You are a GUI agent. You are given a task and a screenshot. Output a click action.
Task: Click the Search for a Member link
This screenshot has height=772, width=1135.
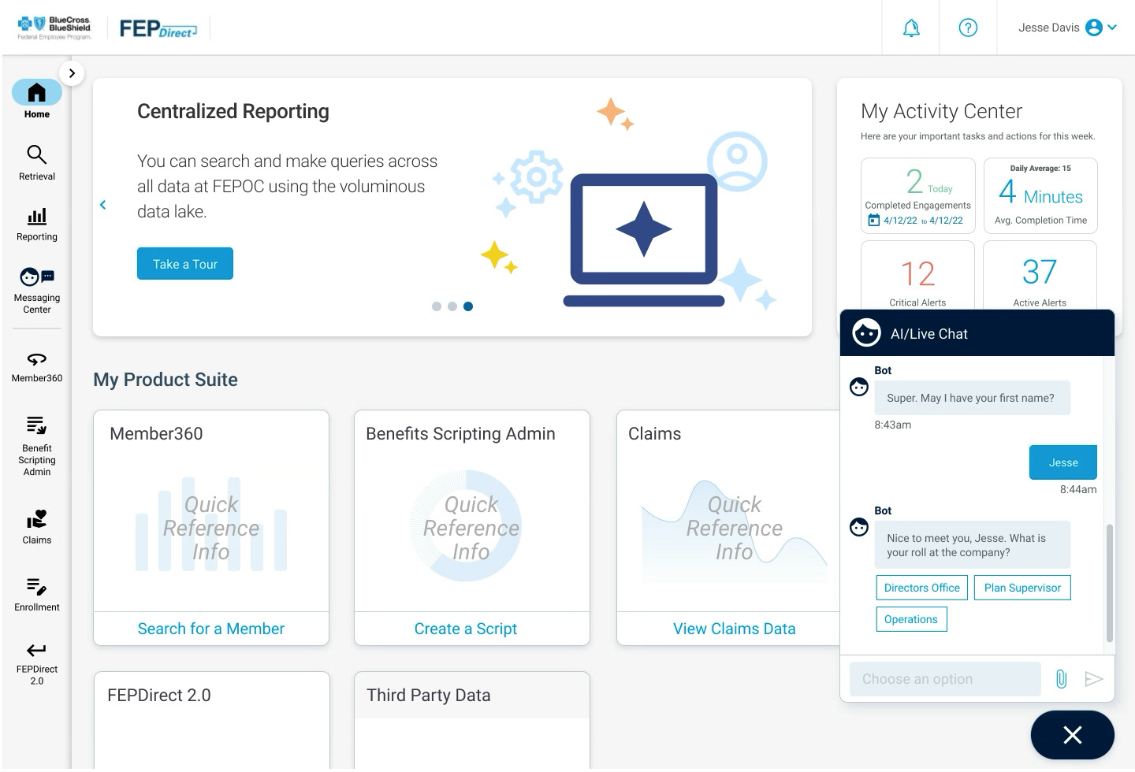tap(211, 629)
